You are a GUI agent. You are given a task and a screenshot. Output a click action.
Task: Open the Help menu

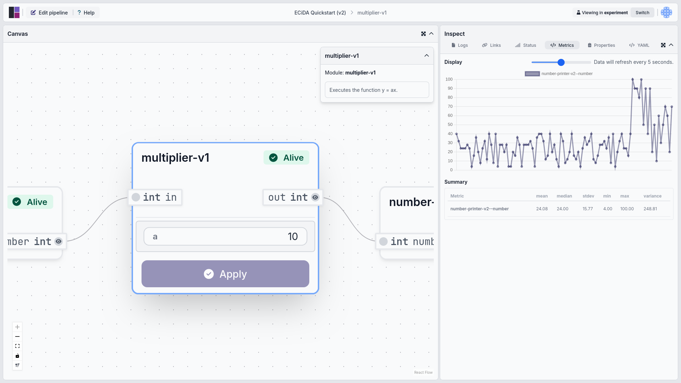click(x=86, y=12)
